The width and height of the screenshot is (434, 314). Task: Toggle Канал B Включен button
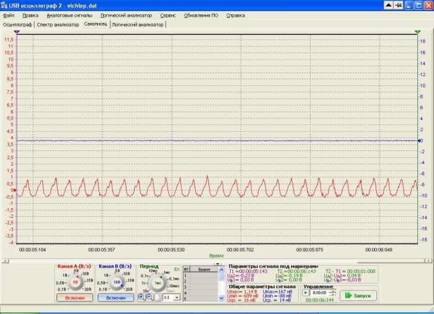click(x=116, y=298)
